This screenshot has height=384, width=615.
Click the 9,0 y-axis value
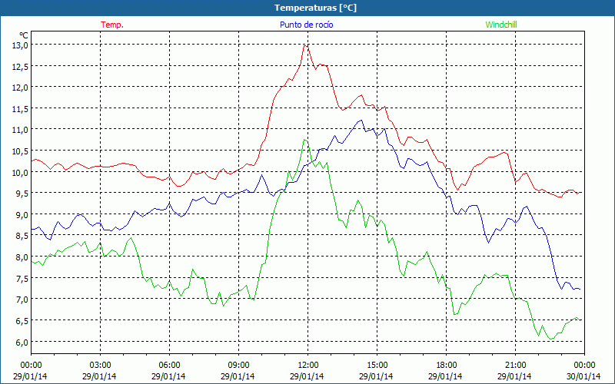pos(22,215)
